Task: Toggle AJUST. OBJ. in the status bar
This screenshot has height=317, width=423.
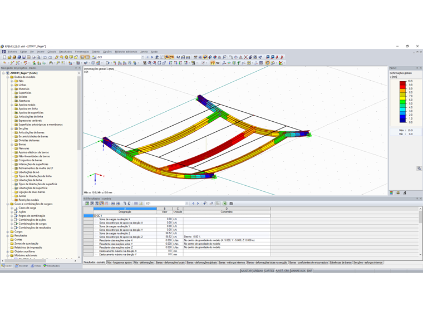Action: click(x=282, y=271)
